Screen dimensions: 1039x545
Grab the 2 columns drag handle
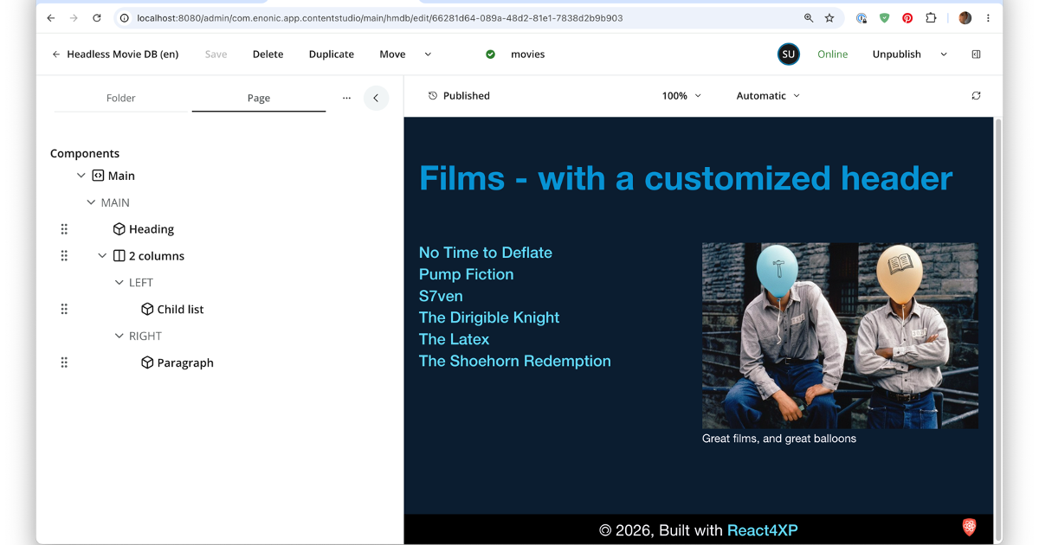[x=64, y=256]
